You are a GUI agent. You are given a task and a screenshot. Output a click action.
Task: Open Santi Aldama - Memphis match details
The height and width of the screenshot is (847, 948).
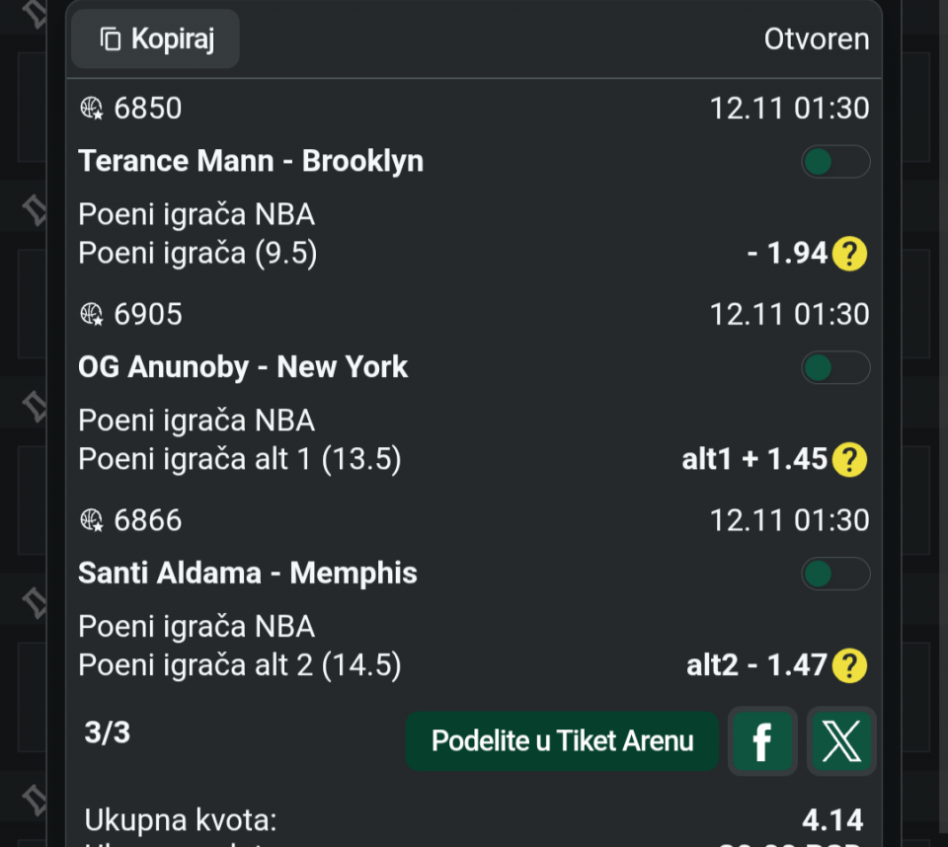pyautogui.click(x=248, y=573)
